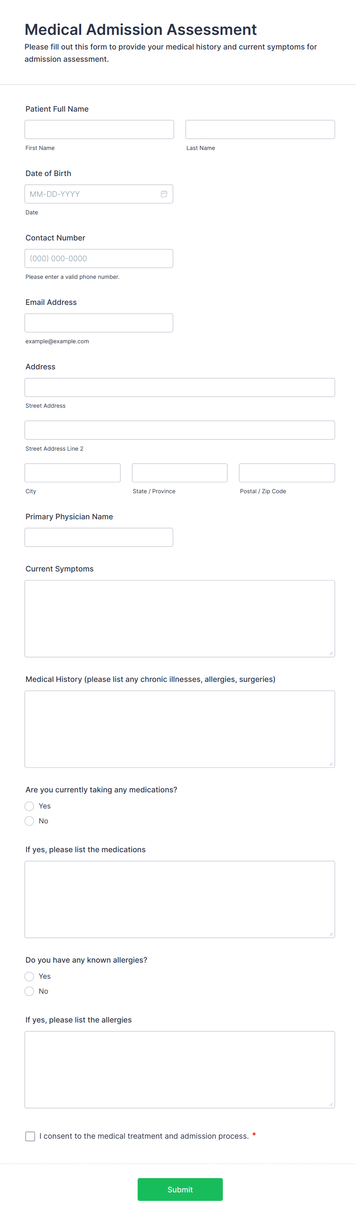Click the Contact Number phone field

click(98, 258)
